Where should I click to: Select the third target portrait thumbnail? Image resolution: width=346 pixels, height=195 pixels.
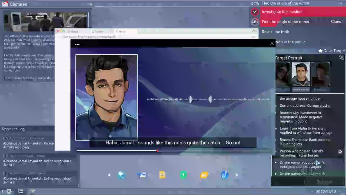tap(321, 74)
